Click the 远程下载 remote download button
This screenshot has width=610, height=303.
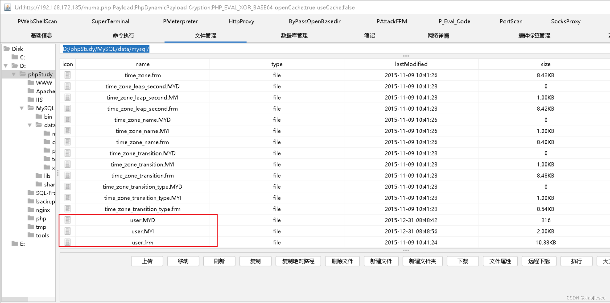pos(539,261)
